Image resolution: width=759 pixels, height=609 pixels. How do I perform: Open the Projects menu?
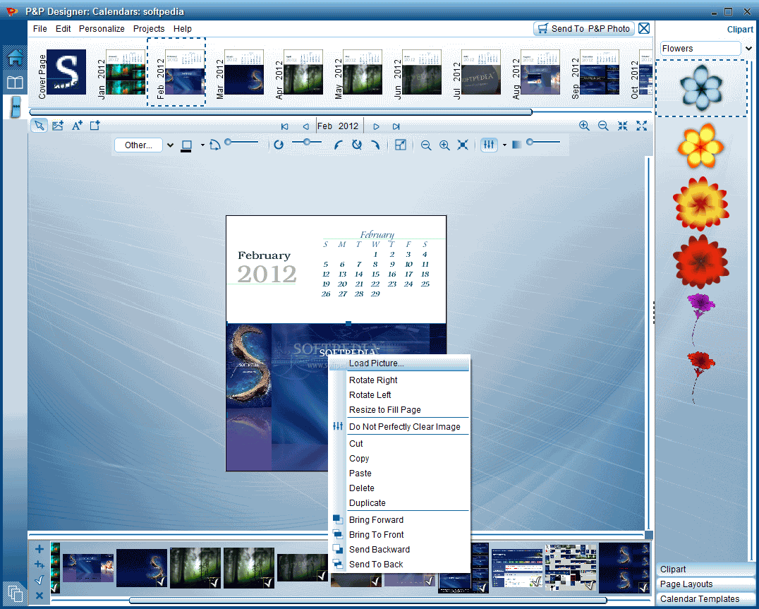(x=149, y=28)
